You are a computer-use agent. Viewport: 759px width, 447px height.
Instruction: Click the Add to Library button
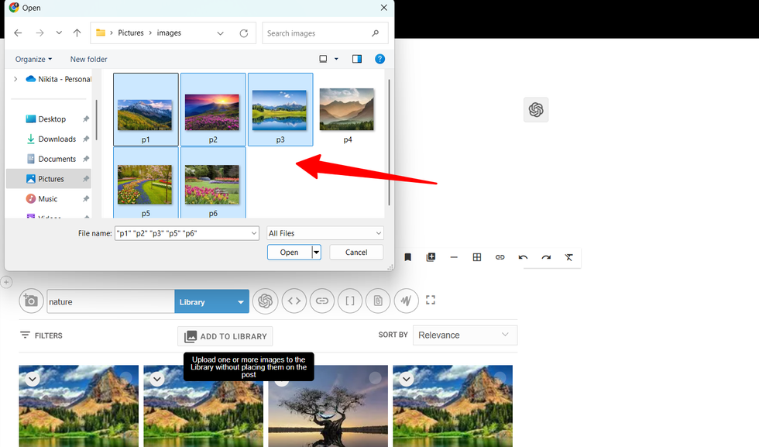225,336
